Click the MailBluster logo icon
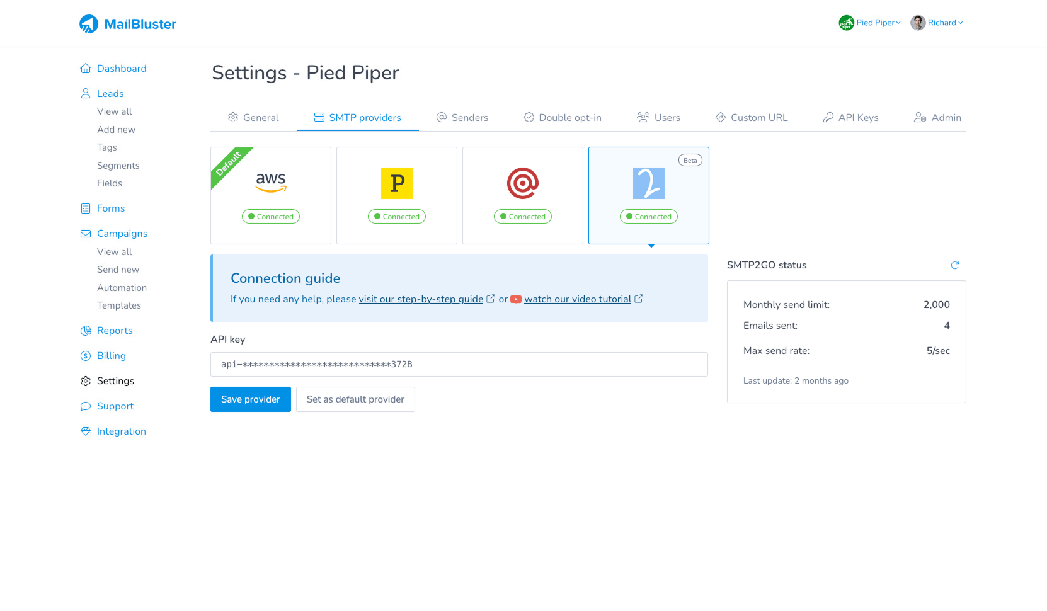 tap(89, 24)
